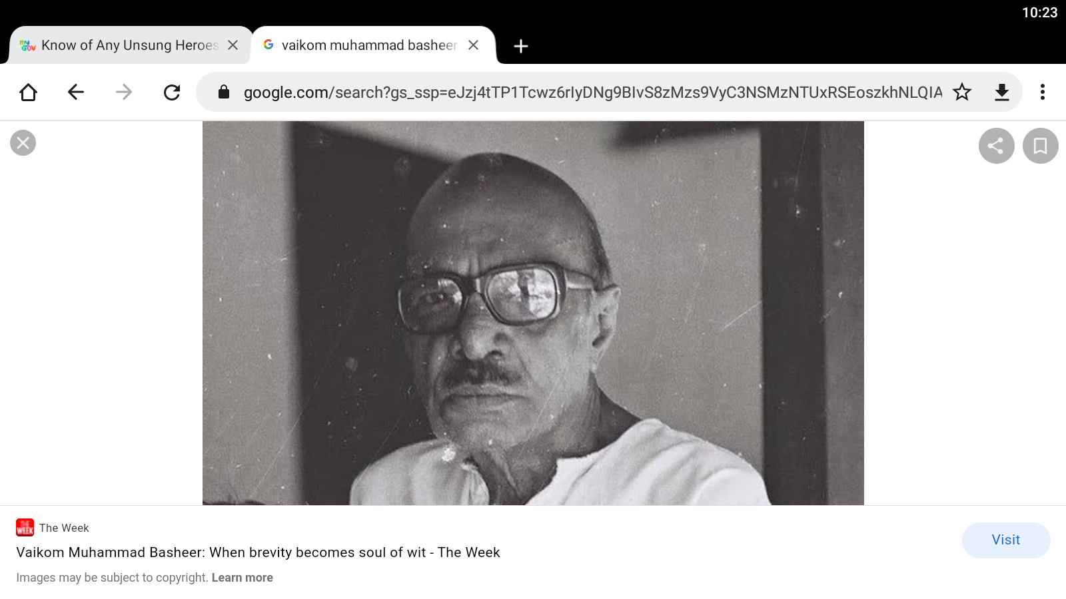Open the Learn more copyright link
1066x599 pixels.
click(x=243, y=578)
